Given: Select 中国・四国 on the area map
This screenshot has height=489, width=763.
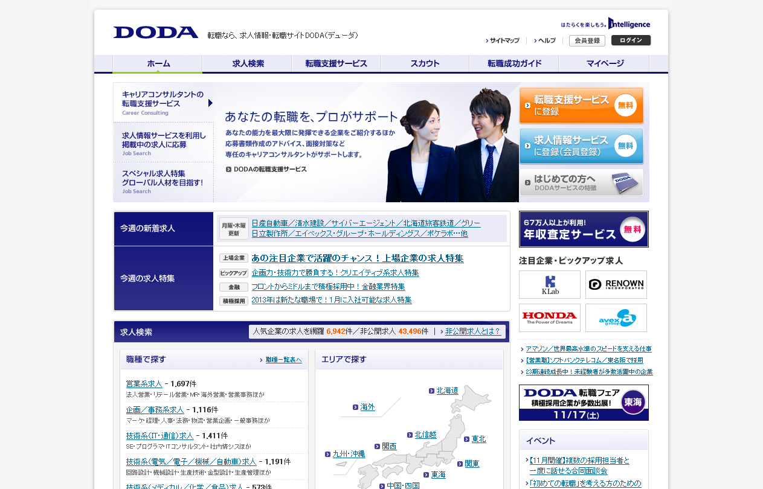Looking at the screenshot, I should click(404, 486).
